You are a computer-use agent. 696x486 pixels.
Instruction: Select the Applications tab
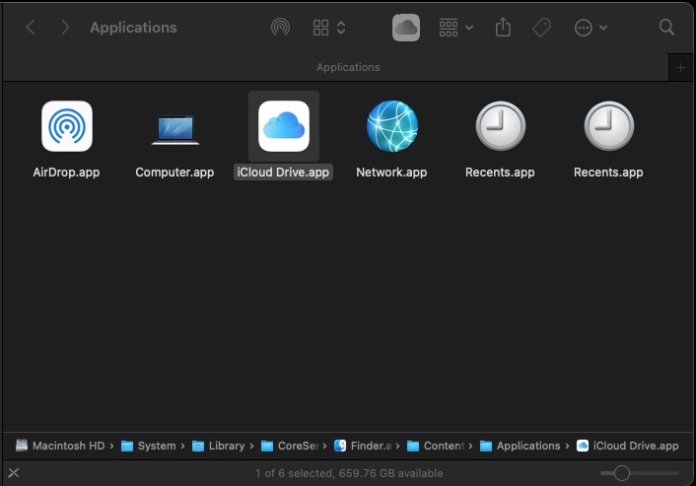[347, 67]
